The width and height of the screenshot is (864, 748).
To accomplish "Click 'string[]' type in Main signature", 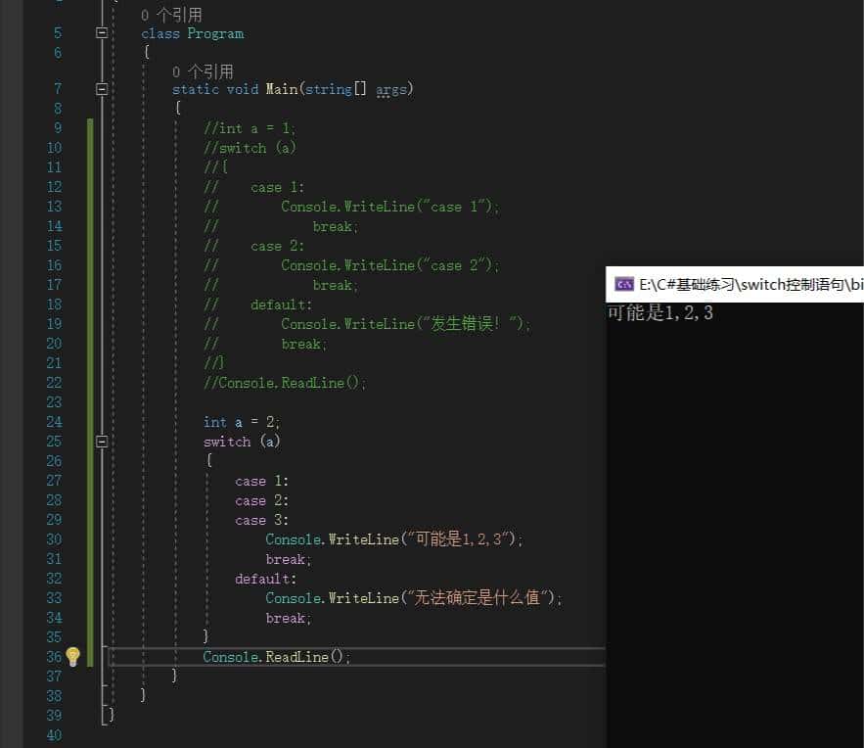I will click(x=336, y=89).
